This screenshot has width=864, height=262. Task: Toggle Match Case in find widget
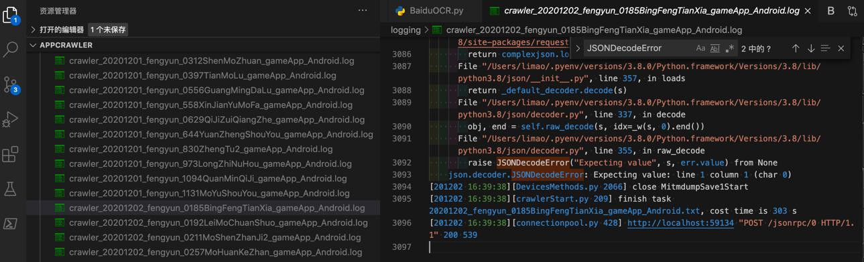tap(700, 48)
